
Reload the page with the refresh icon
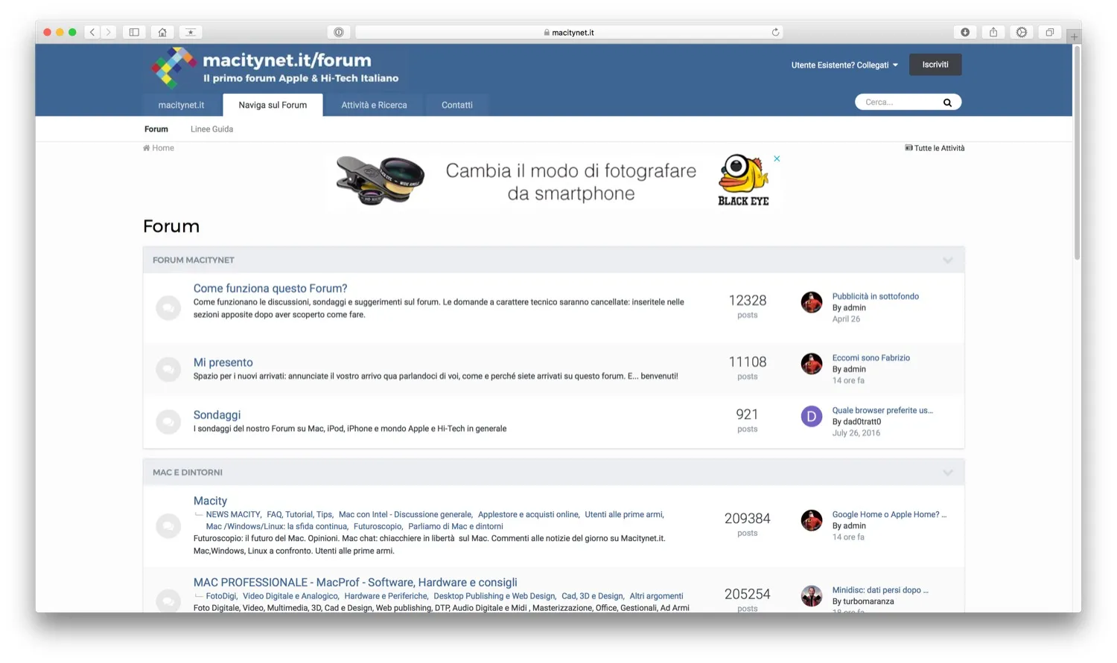point(775,32)
